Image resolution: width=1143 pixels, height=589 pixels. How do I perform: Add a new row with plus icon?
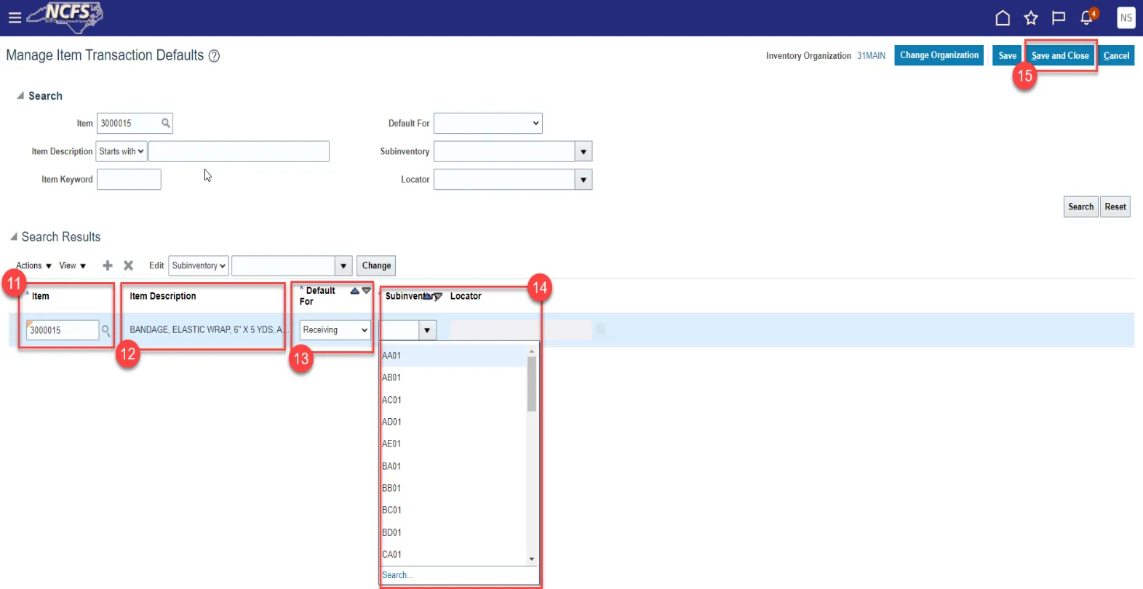108,265
